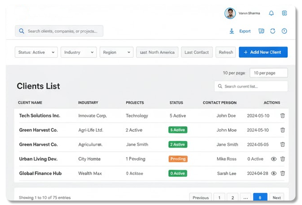Click Varun Sharma profile avatar
302x205 pixels.
pyautogui.click(x=230, y=13)
